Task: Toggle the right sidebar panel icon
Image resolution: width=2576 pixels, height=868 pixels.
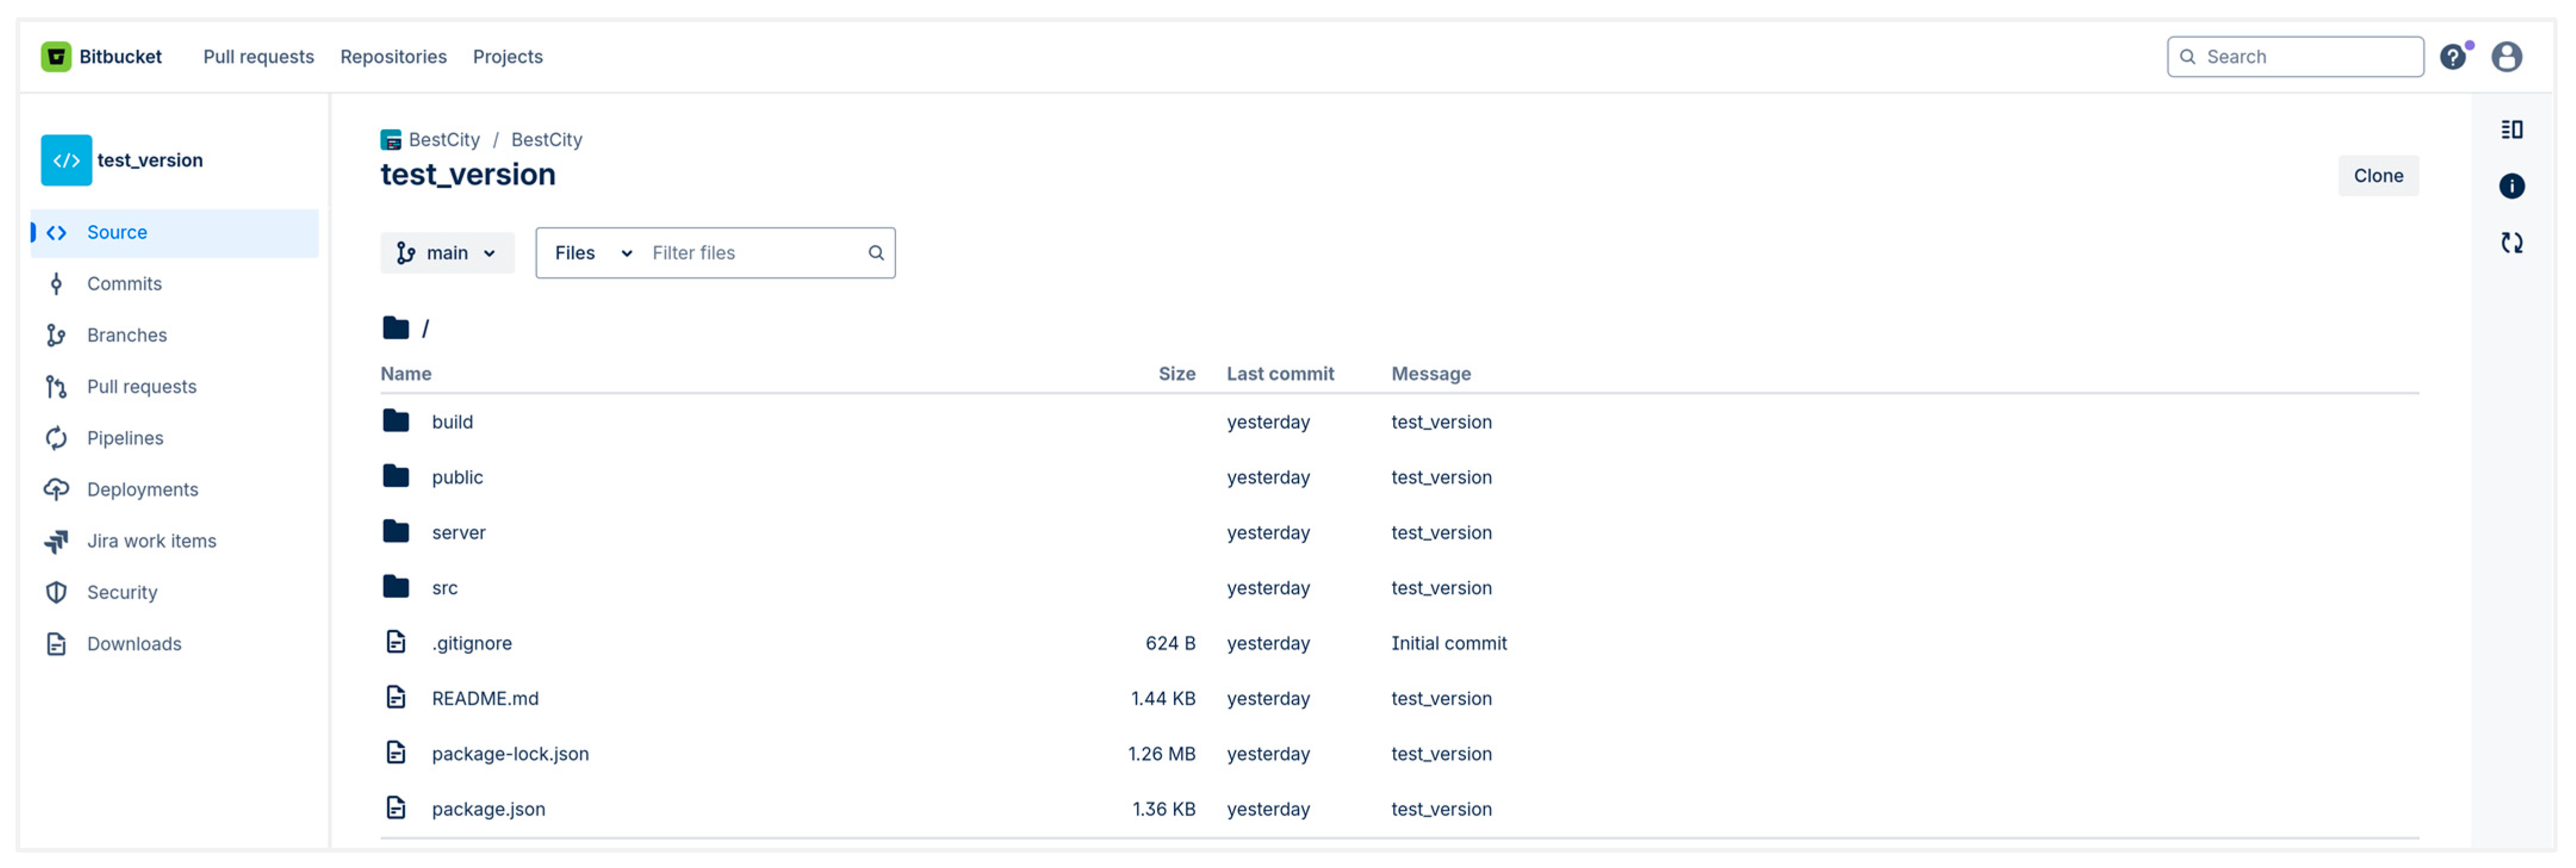Action: coord(2511,130)
